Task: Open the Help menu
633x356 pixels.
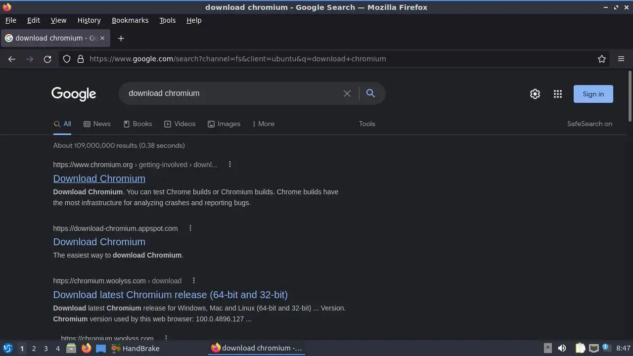Action: (194, 20)
